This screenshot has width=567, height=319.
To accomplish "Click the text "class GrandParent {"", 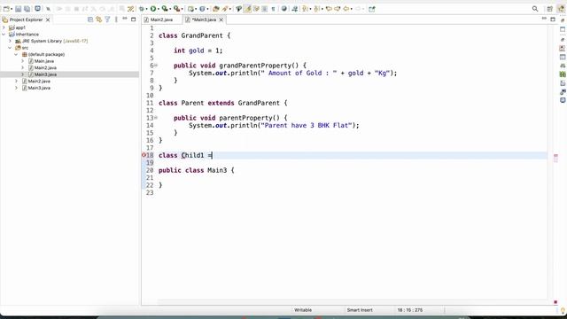I will coord(195,35).
